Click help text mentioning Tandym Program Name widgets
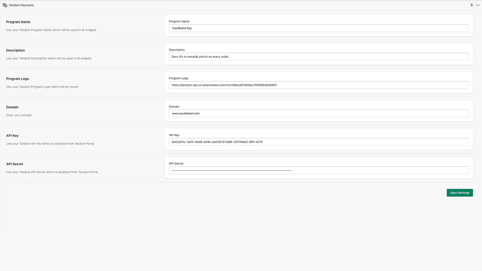The image size is (482, 271). [x=51, y=30]
